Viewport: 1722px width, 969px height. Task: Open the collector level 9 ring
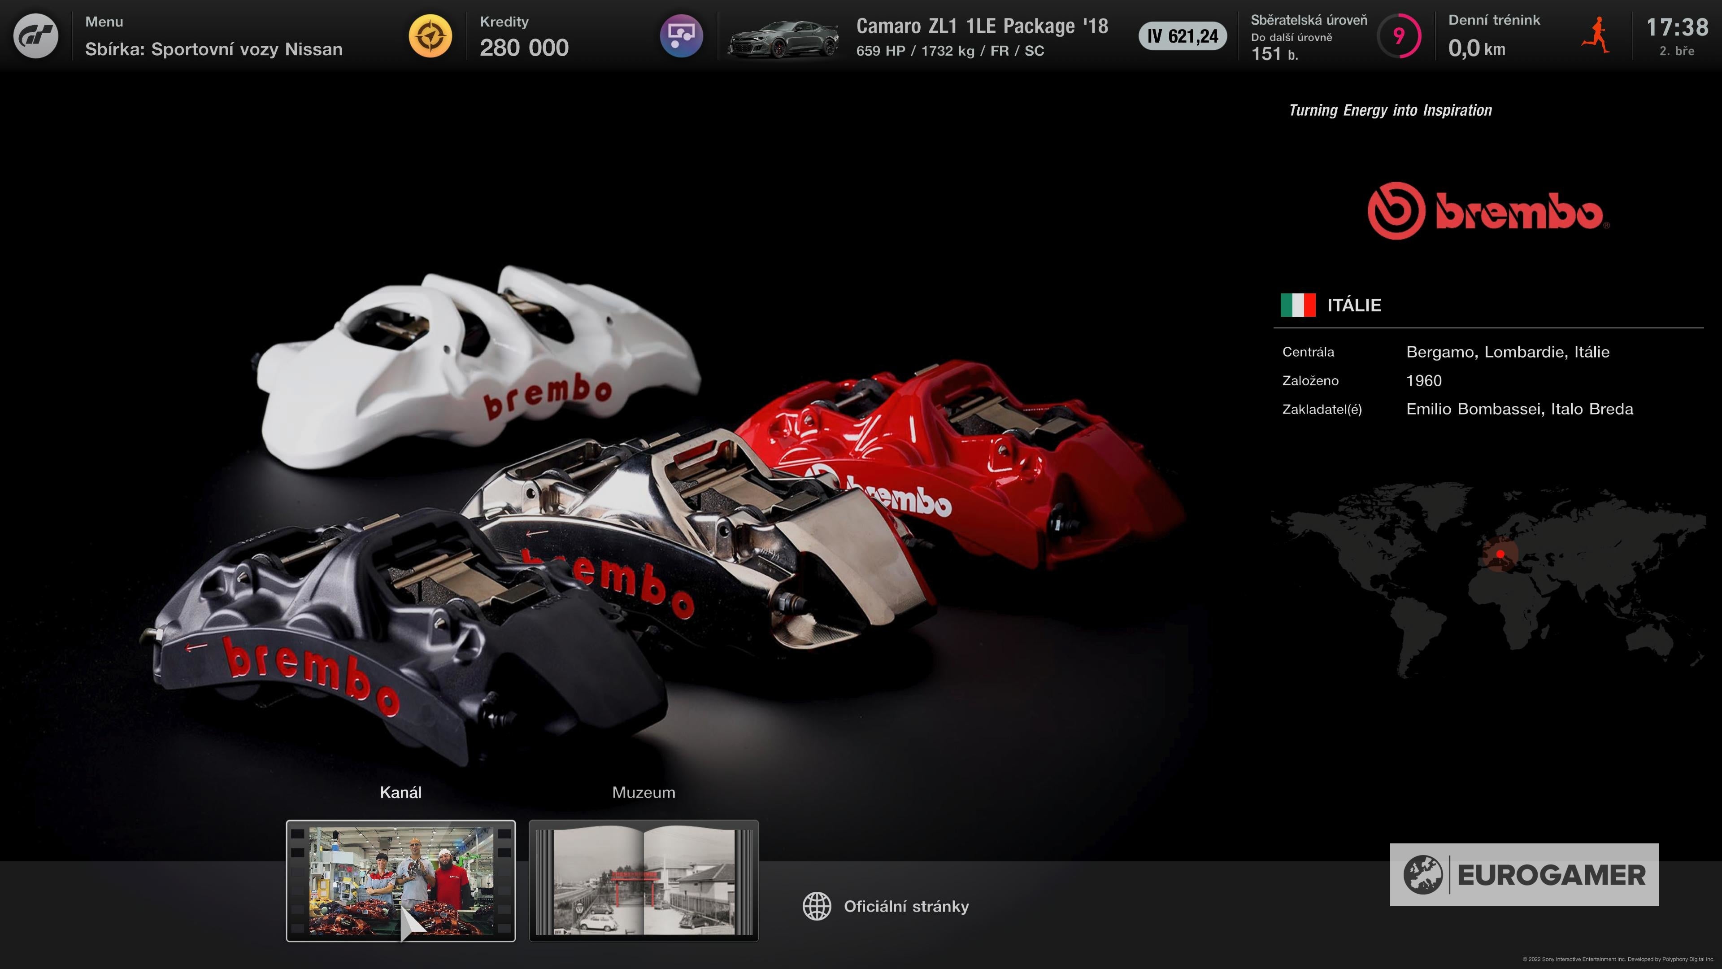pos(1399,35)
